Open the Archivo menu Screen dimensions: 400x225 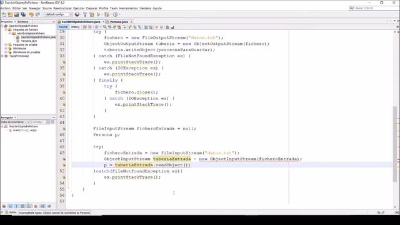(x=6, y=8)
